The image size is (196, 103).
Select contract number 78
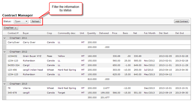coord(9,88)
